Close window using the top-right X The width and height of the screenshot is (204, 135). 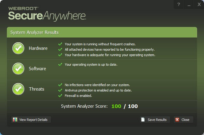click(199, 4)
